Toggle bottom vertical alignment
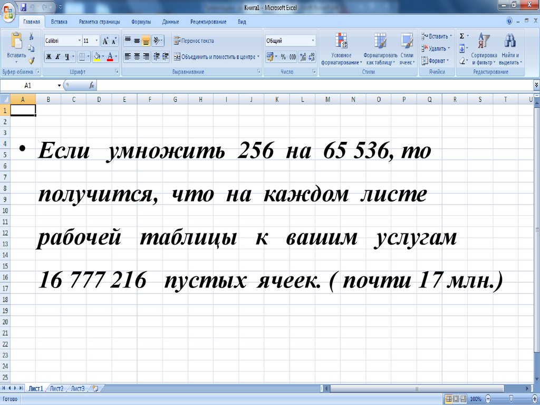540x405 pixels. (x=146, y=40)
